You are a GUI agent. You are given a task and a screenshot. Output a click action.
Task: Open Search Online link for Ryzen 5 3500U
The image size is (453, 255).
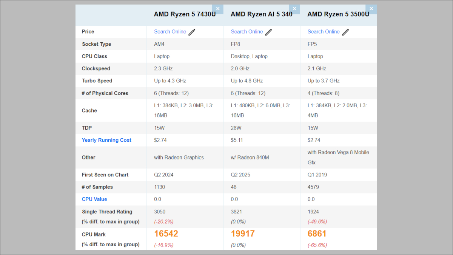pyautogui.click(x=324, y=32)
